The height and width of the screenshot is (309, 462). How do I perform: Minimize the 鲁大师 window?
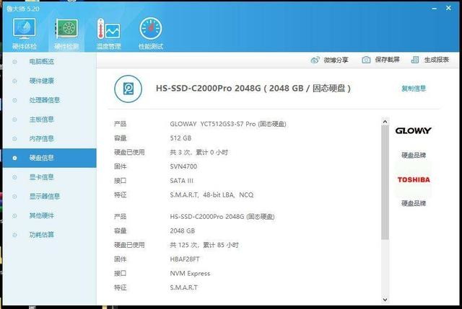(434, 9)
